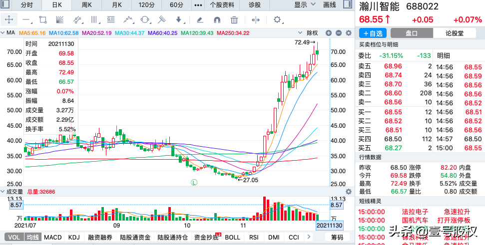This screenshot has height=245, width=485.
Task: Select the fan lines drawing tool
Action: 59,20
